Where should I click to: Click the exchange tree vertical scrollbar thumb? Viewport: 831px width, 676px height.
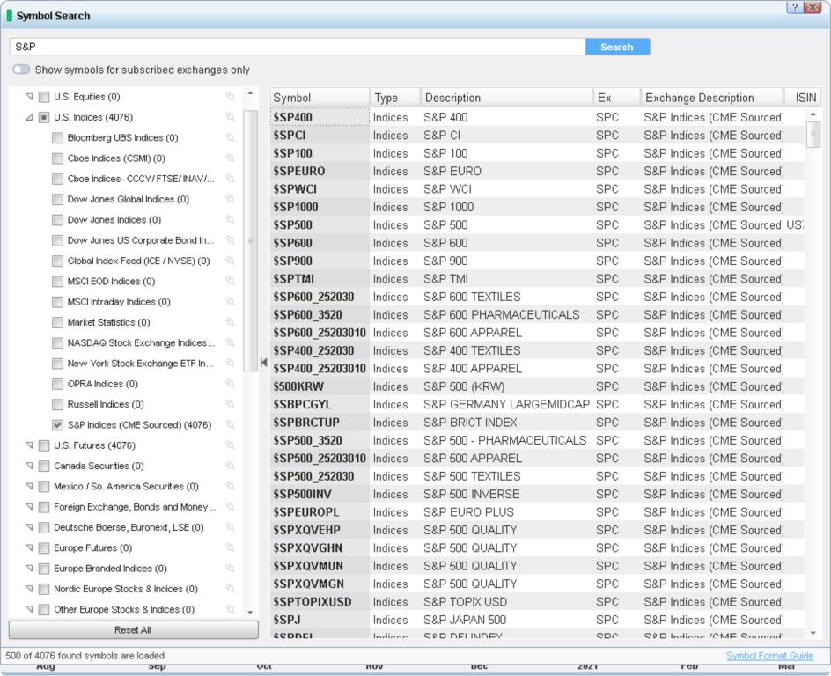[250, 240]
